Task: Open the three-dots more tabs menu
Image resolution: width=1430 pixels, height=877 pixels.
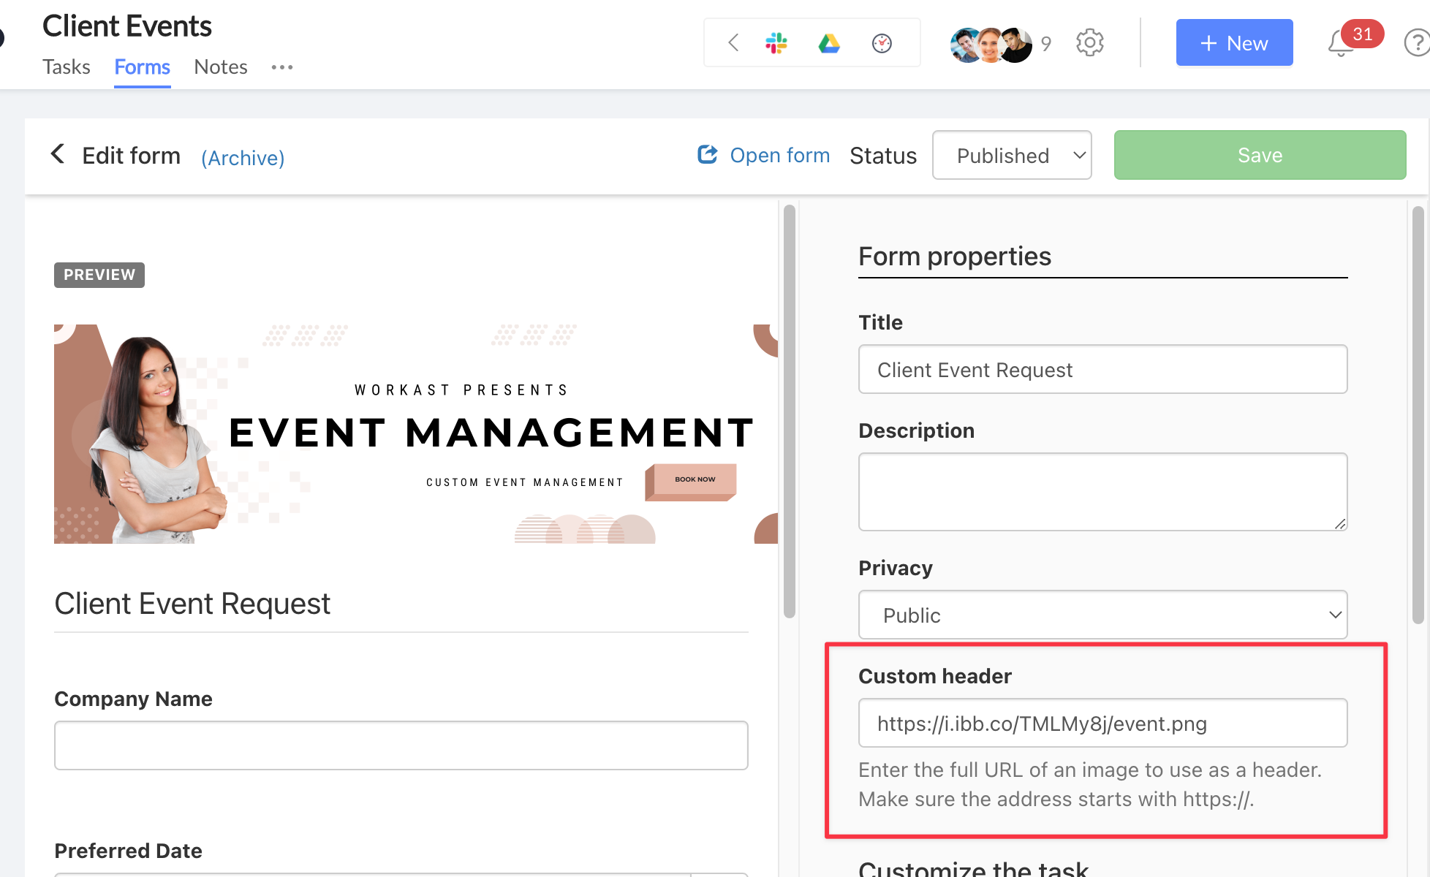Action: point(281,67)
